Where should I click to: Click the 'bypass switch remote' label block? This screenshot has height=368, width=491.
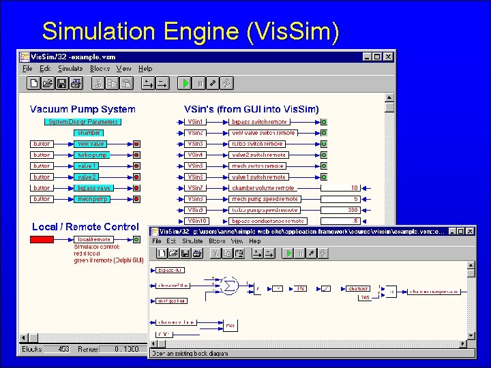pyautogui.click(x=259, y=122)
